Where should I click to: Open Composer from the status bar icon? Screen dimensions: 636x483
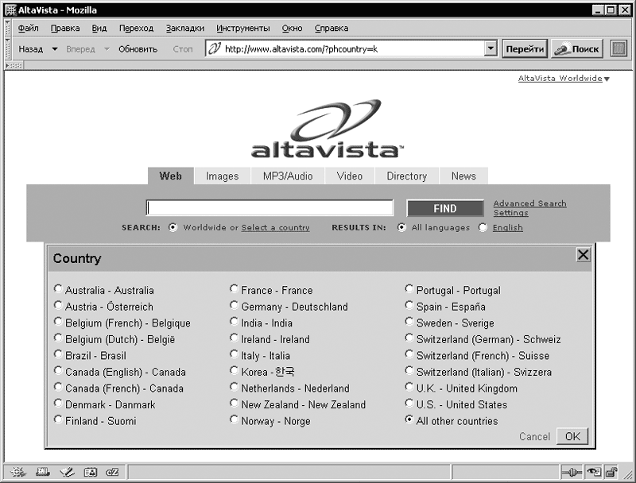(x=67, y=472)
